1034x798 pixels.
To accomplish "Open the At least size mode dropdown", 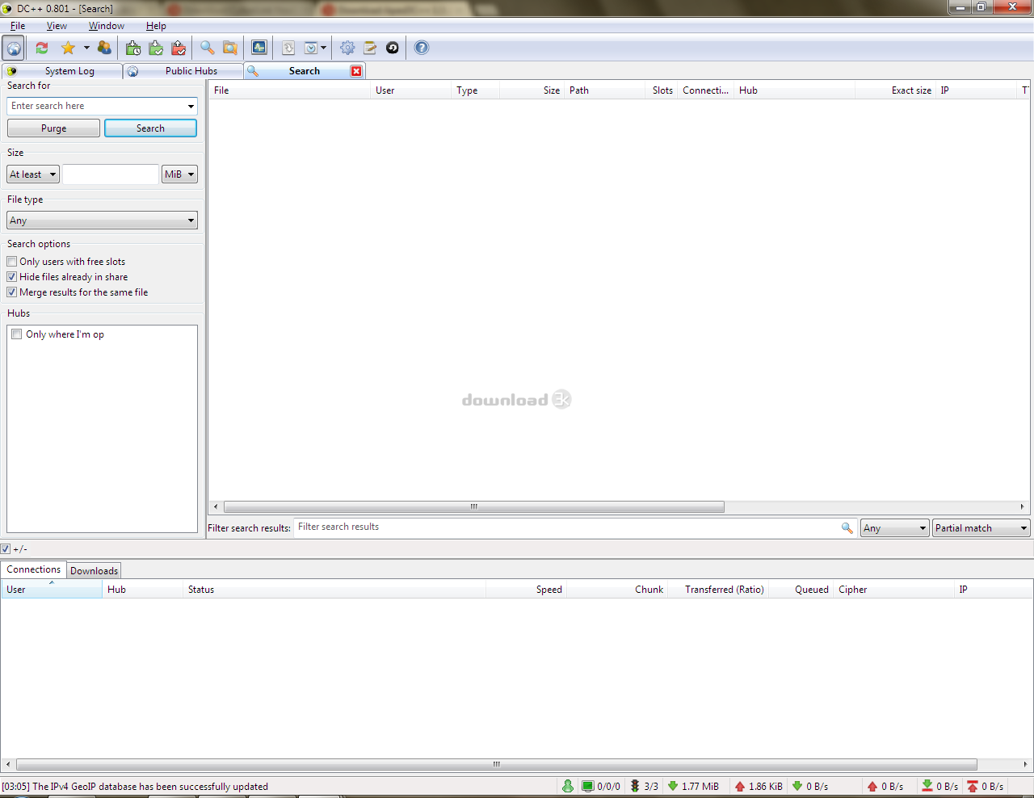I will click(33, 174).
